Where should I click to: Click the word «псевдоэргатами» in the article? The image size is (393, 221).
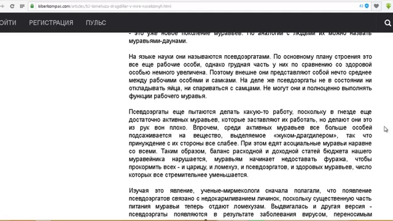247,57
